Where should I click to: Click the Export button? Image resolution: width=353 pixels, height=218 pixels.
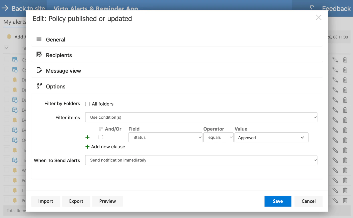coord(76,201)
